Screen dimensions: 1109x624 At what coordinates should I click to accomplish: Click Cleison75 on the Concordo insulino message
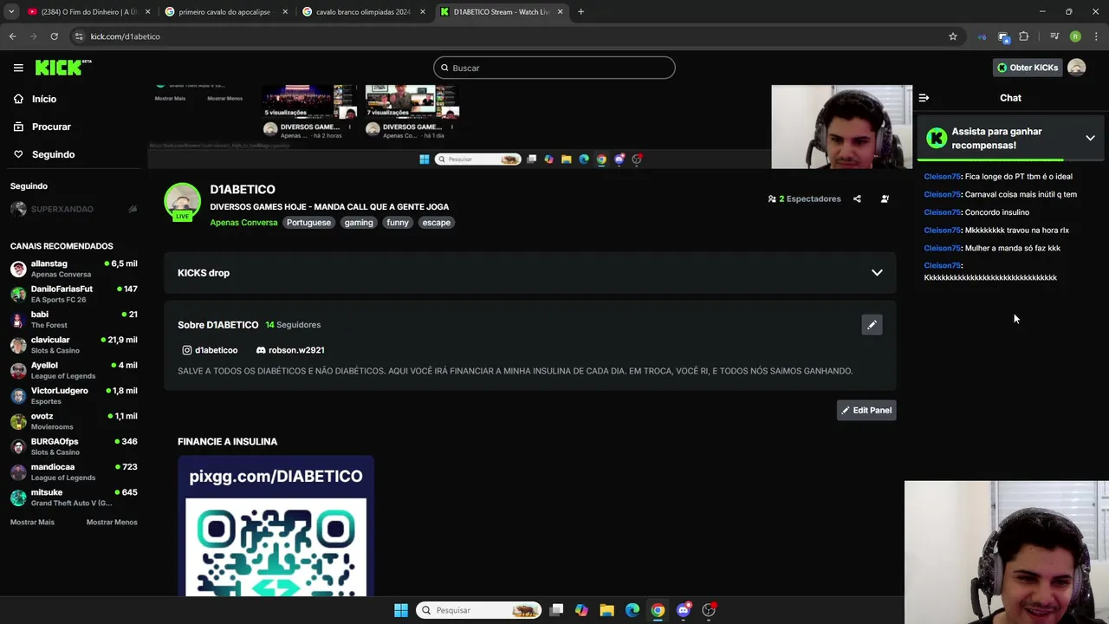point(943,212)
